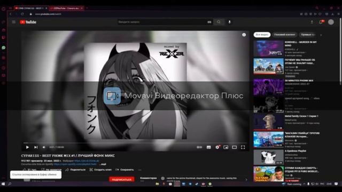The image size is (342, 192).
Task: Click the Поделиться share button
Action: coord(75,170)
